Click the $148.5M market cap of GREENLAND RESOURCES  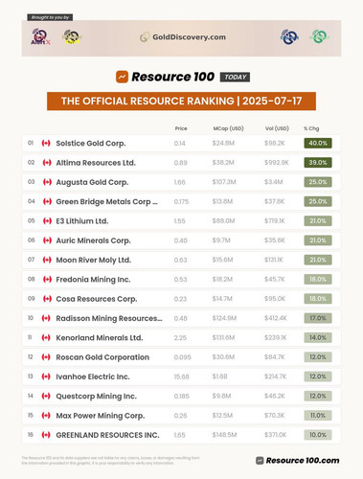(224, 435)
